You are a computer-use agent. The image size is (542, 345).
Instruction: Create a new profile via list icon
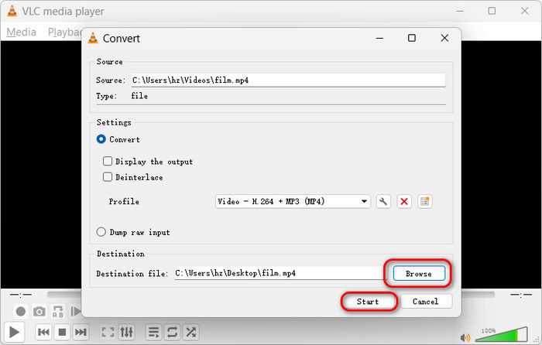424,201
